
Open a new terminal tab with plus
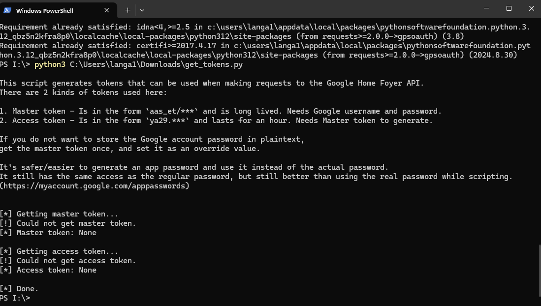tap(127, 10)
